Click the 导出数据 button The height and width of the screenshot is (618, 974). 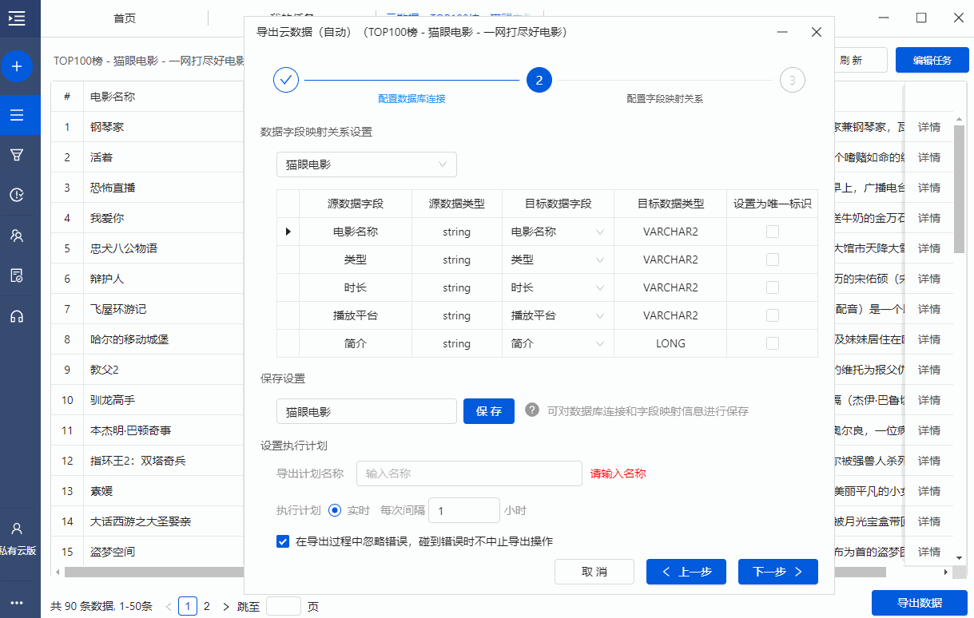coord(920,603)
